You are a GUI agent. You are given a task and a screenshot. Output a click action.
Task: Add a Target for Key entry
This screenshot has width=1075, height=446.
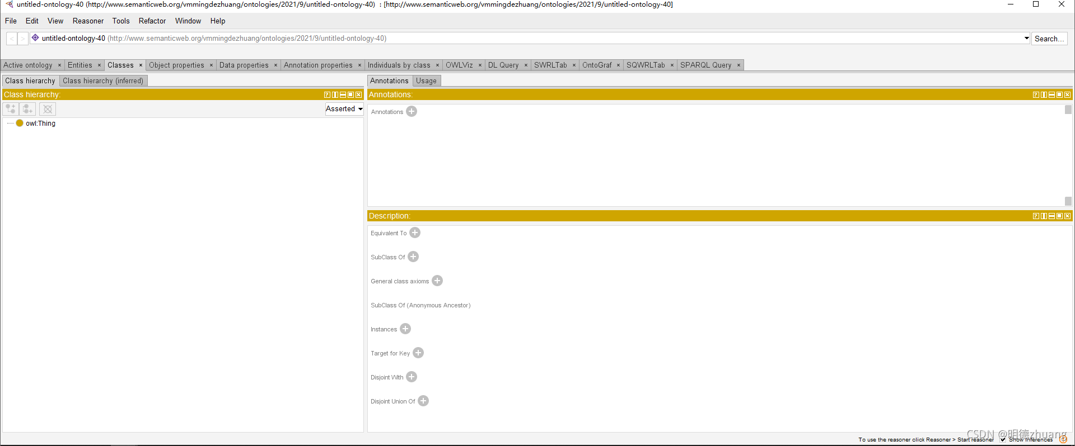point(418,353)
